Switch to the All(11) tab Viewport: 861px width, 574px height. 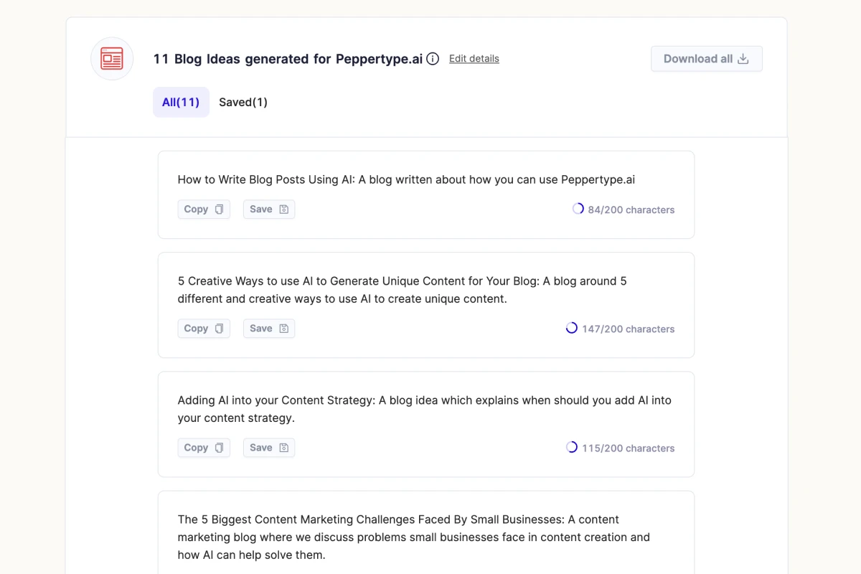point(181,102)
